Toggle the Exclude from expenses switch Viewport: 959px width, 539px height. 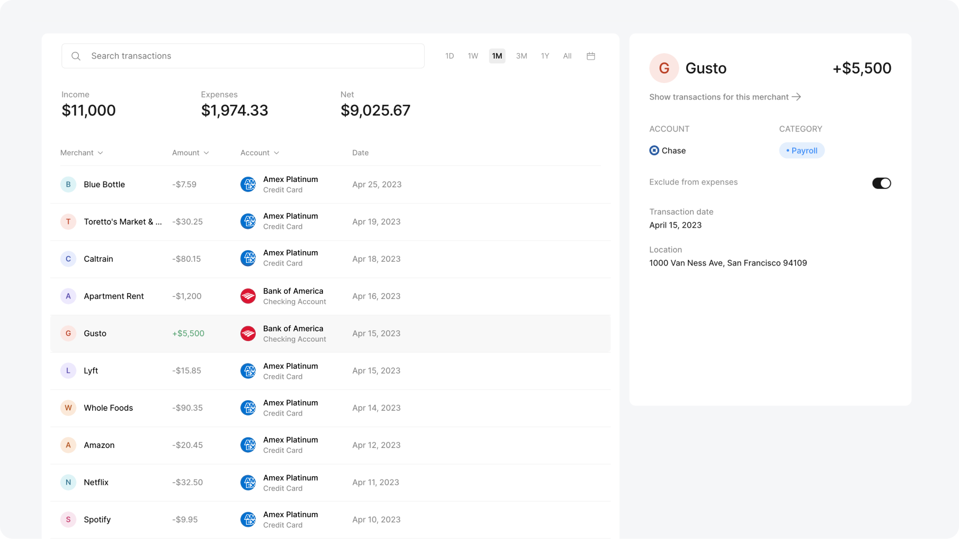[x=881, y=183]
